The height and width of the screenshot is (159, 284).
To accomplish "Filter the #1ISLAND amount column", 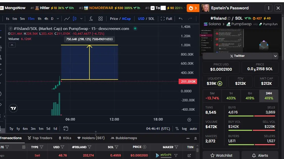I will coord(89,147).
